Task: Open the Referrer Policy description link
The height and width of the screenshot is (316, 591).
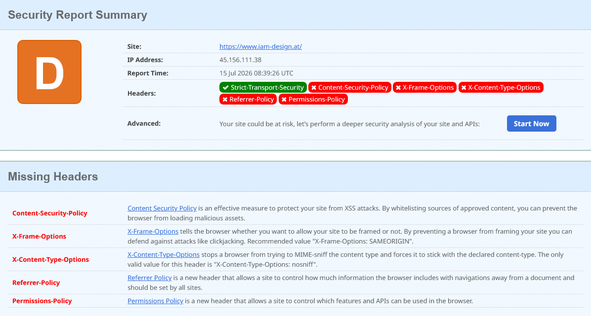Action: 150,278
